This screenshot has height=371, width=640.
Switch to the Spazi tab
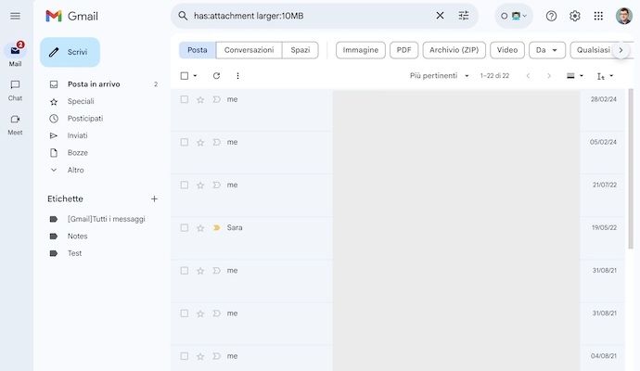(x=300, y=50)
